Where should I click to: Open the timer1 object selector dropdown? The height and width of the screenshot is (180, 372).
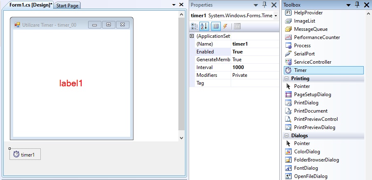(276, 16)
